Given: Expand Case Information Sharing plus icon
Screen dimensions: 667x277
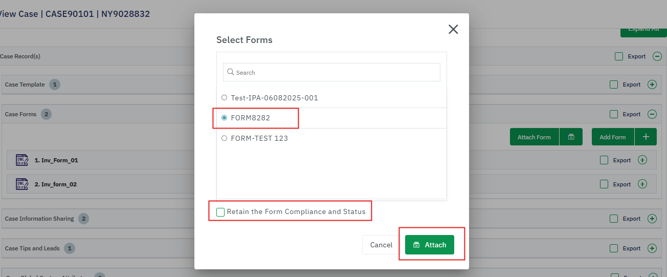Looking at the screenshot, I should (x=652, y=219).
